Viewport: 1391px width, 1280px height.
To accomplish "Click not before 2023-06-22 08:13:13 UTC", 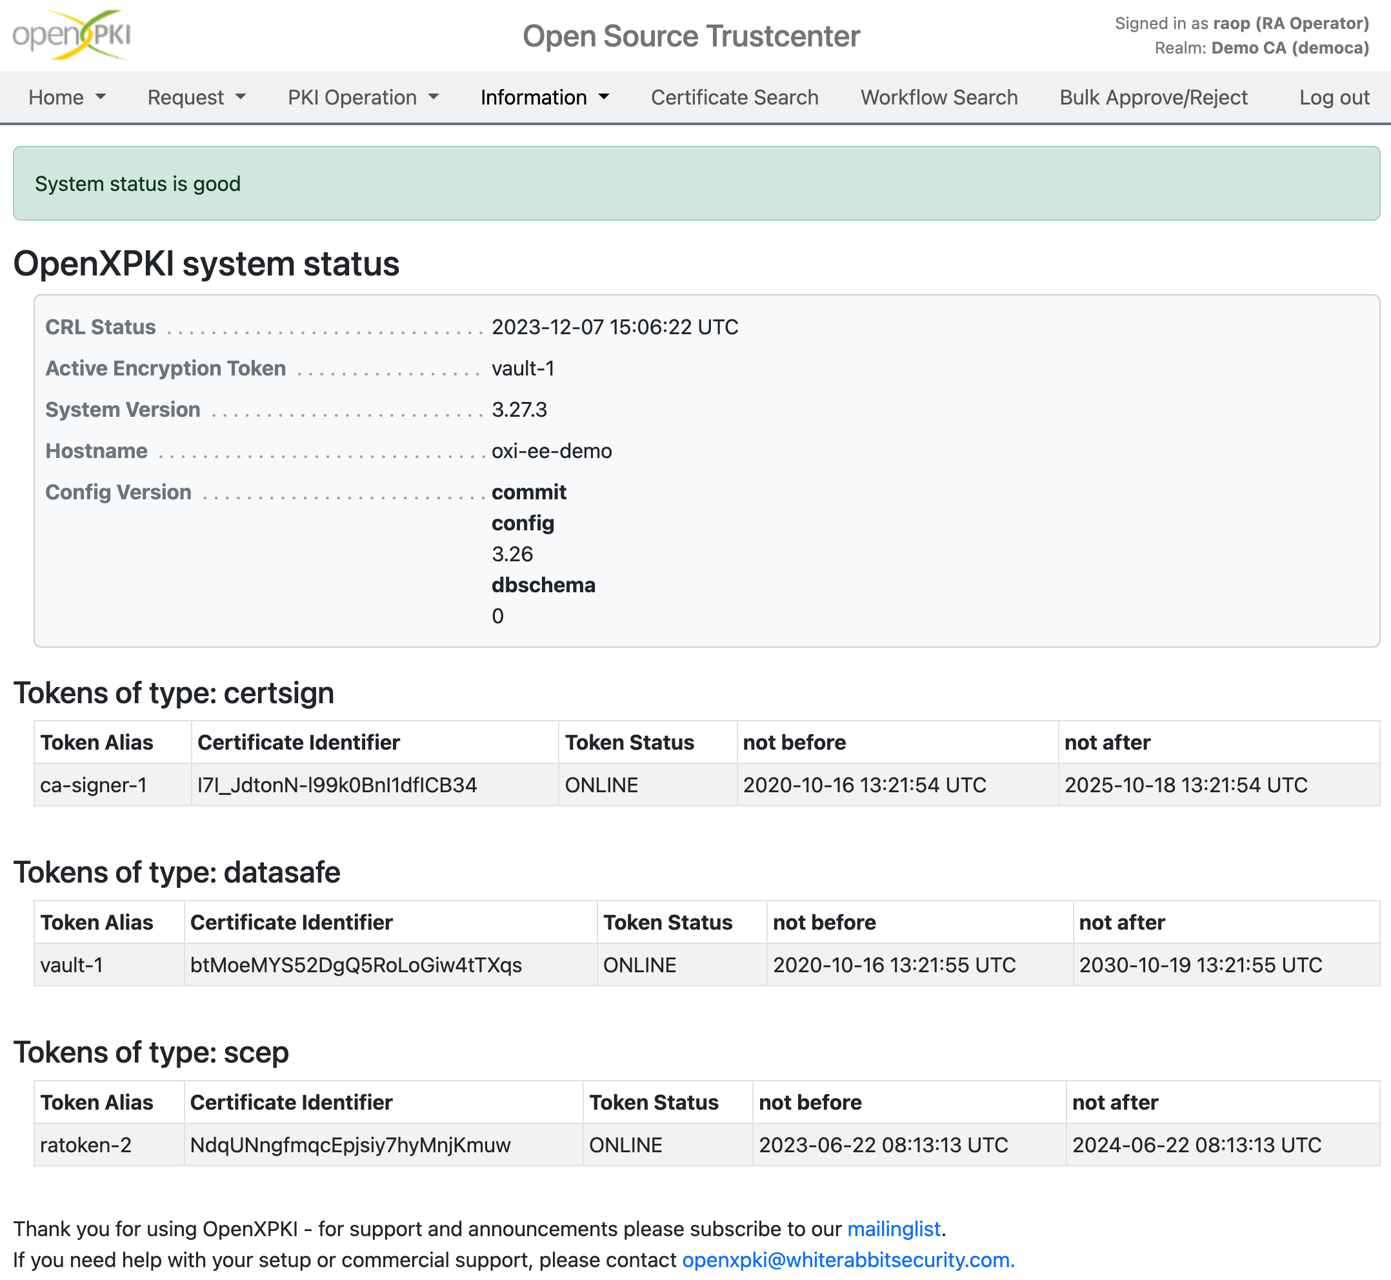I will [883, 1145].
